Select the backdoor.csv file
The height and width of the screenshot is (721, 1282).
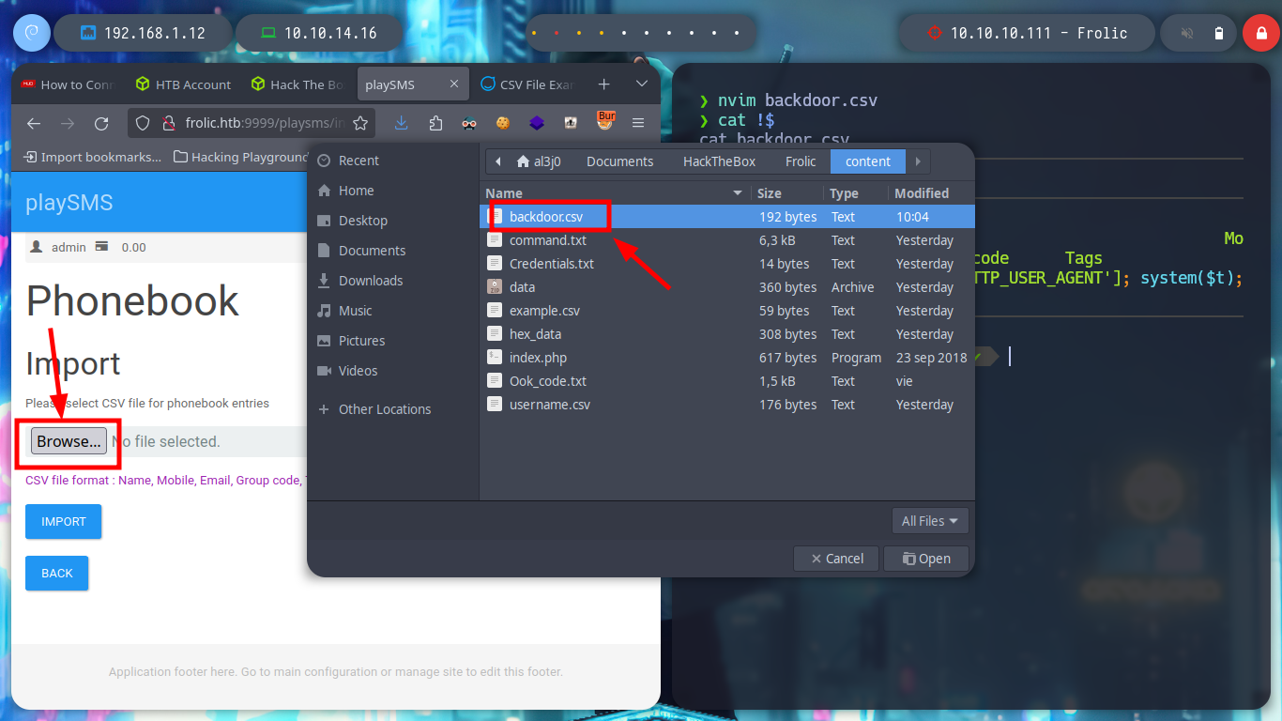727,217
